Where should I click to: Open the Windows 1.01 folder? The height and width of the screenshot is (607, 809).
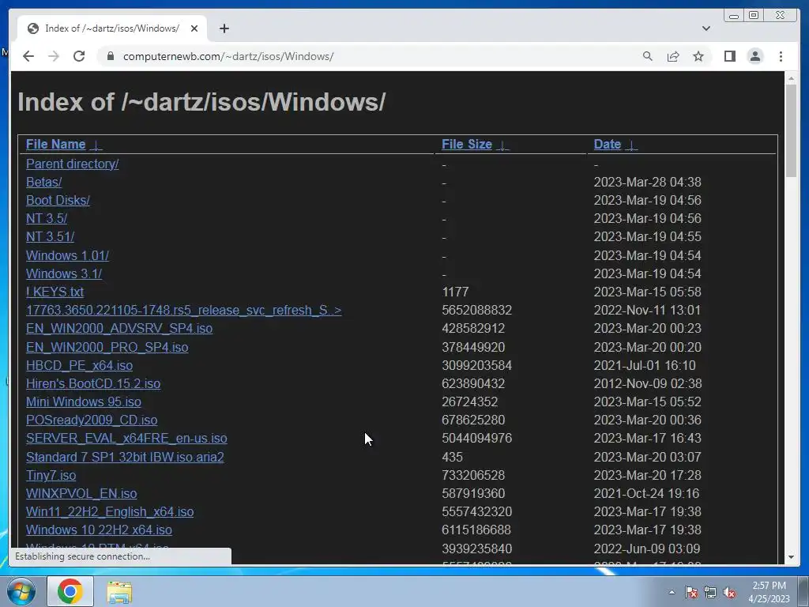coord(68,255)
